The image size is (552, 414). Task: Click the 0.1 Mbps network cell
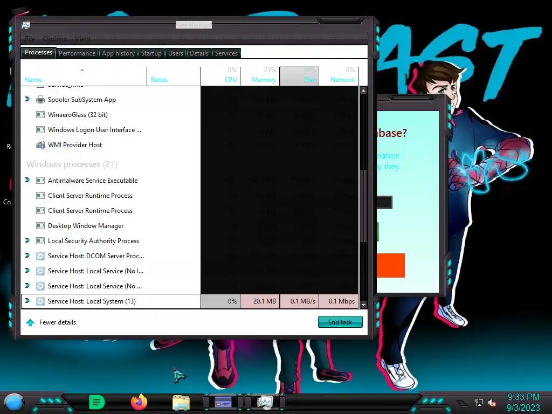tap(339, 301)
